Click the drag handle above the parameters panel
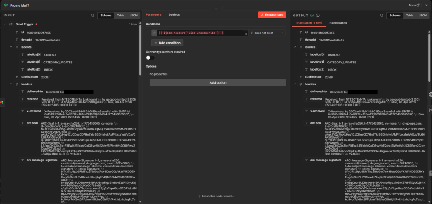The height and width of the screenshot is (204, 432). 216,9
